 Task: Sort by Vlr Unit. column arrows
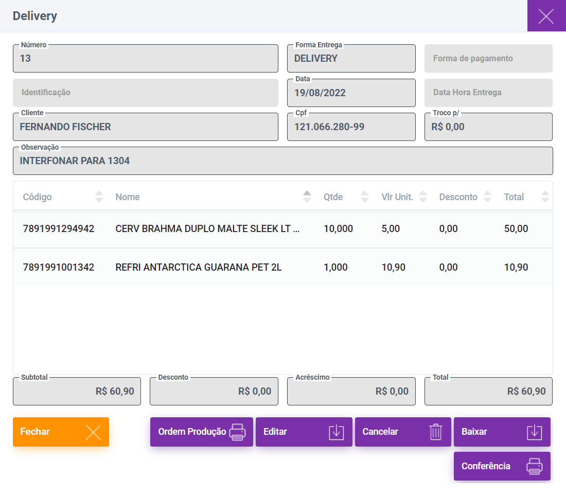pos(423,197)
